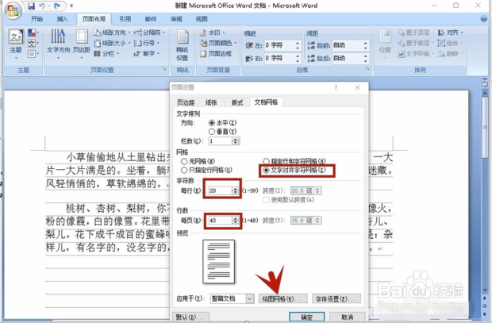
Task: Switch to the 版式 tab in dialog
Action: [x=237, y=102]
